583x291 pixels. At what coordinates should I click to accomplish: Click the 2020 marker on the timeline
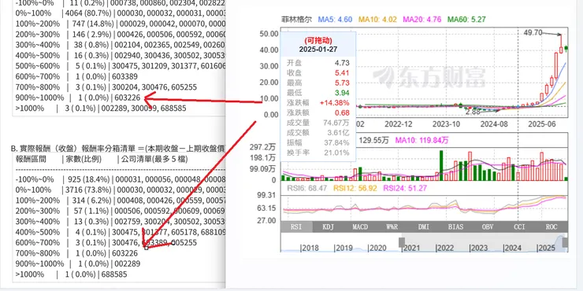377,248
